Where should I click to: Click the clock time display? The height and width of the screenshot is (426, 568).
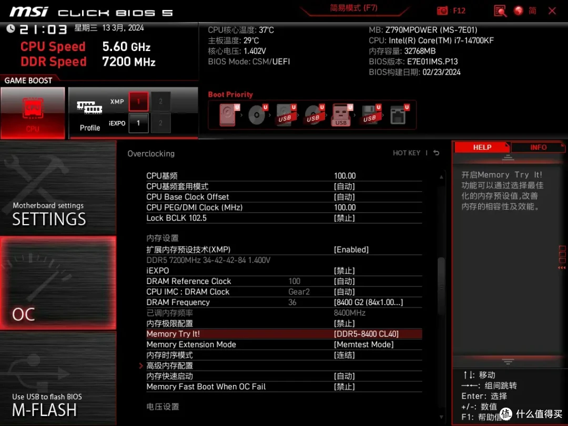[44, 29]
